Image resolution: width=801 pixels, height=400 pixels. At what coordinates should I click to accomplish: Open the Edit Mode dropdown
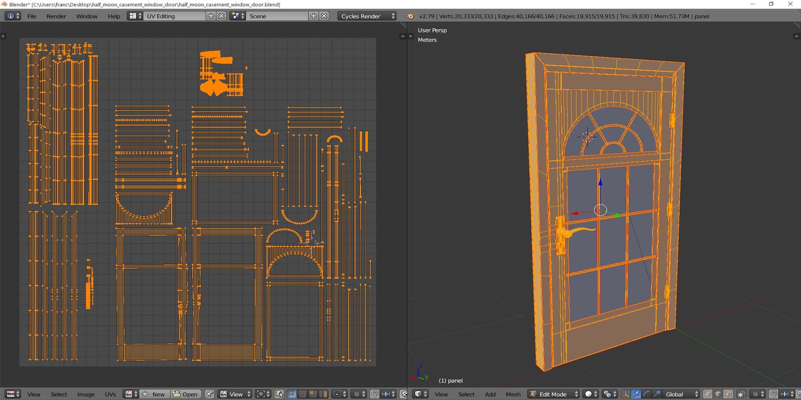[554, 394]
